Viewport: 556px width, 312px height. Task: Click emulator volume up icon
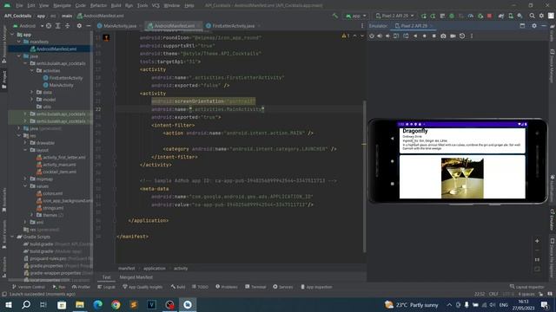click(x=380, y=36)
